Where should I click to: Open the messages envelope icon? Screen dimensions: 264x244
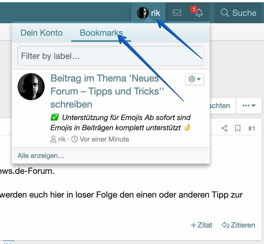[x=177, y=13]
